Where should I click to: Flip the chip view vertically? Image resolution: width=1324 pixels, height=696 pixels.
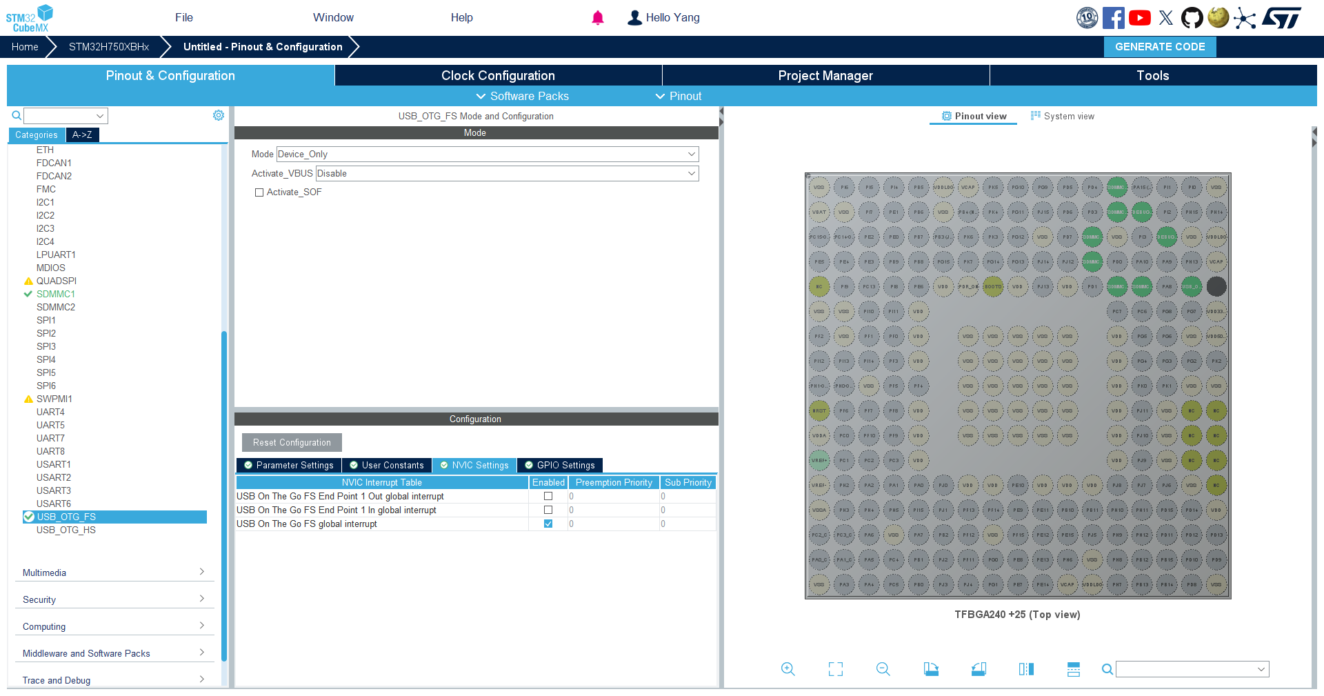(1074, 669)
